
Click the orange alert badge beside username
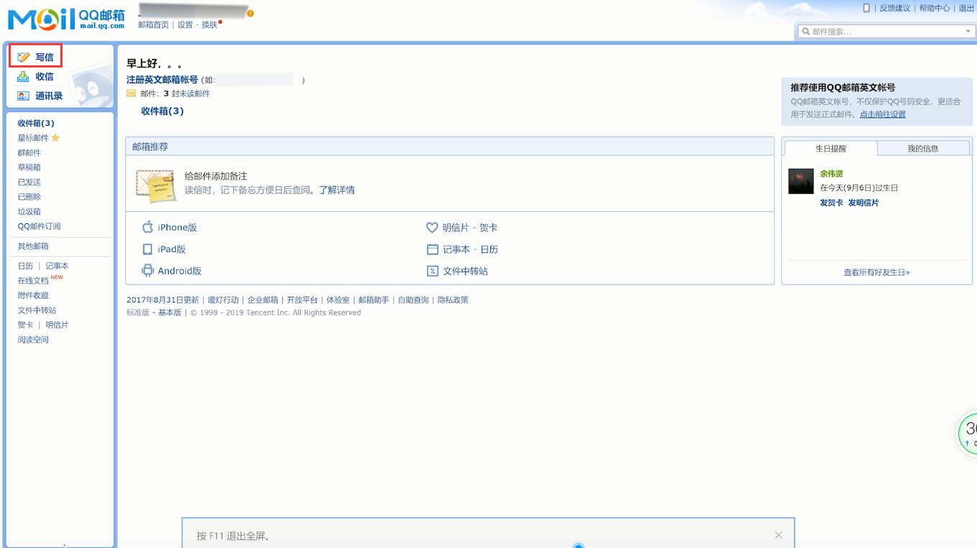[x=250, y=13]
